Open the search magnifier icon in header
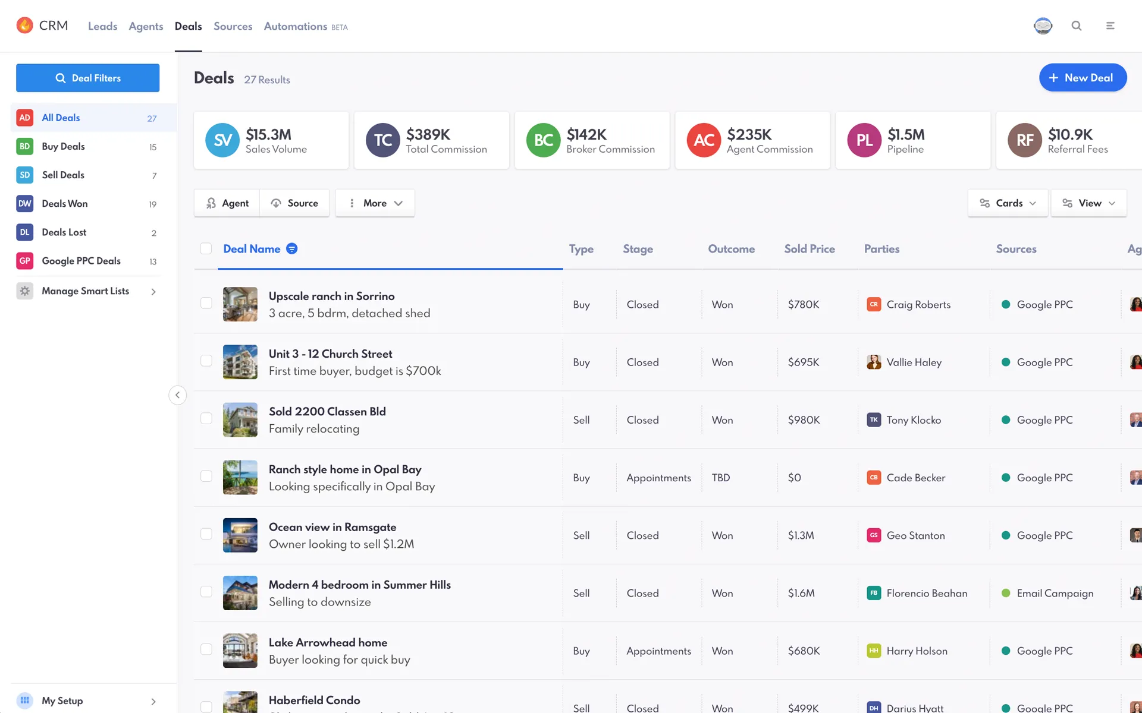This screenshot has width=1142, height=713. 1077,26
